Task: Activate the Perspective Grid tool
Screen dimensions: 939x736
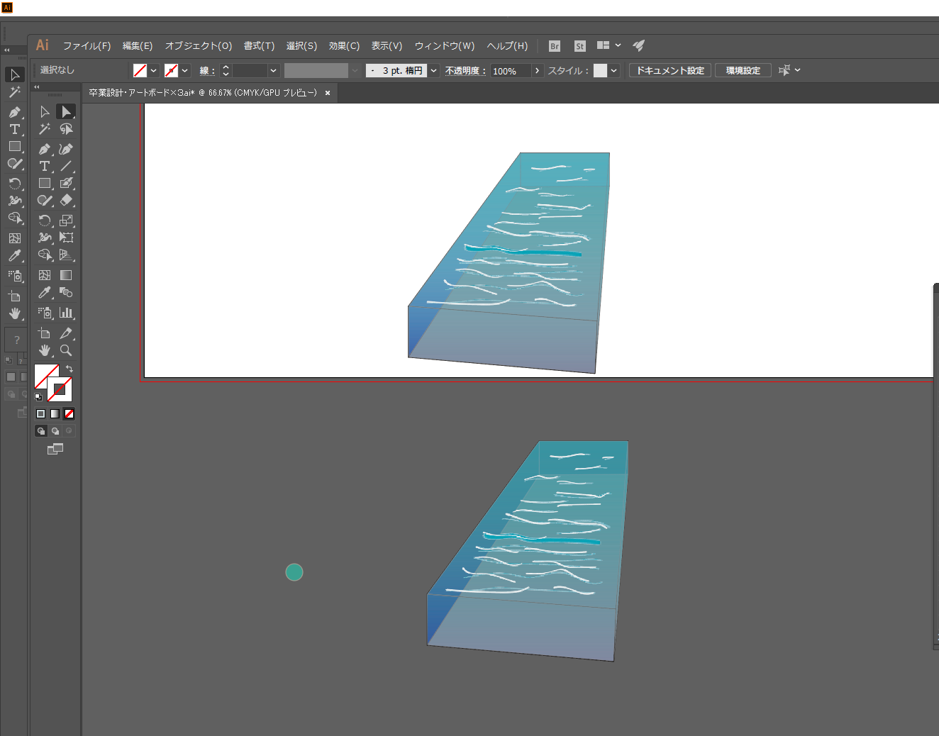Action: (66, 255)
